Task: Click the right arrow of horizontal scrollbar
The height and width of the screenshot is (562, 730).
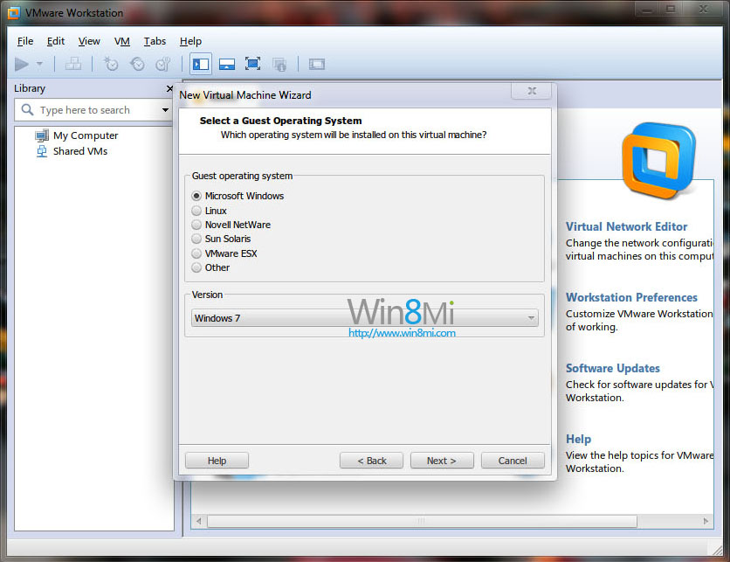Action: point(706,521)
